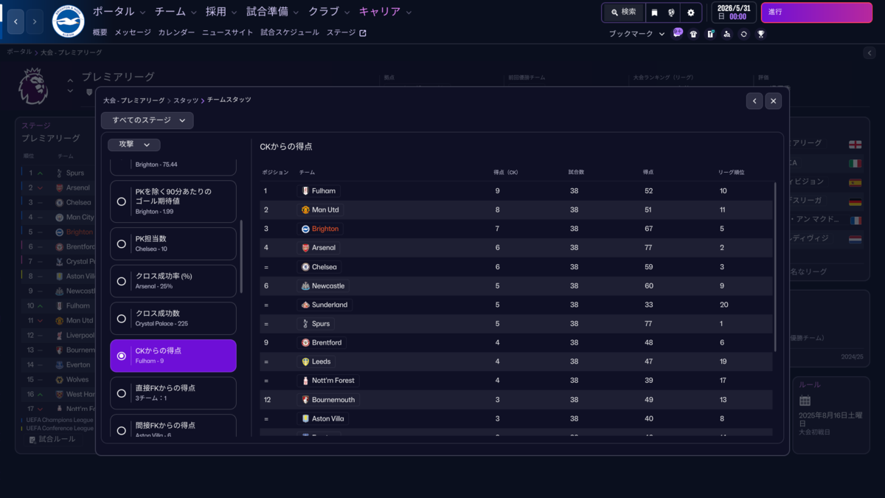The height and width of the screenshot is (498, 885).
Task: Click the shirt kit shortcut icon
Action: tap(693, 34)
